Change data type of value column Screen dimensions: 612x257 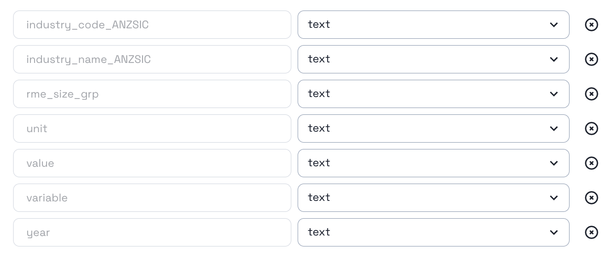433,163
